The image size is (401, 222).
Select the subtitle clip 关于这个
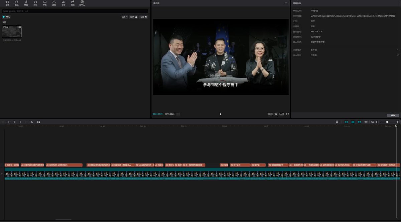click(240, 165)
